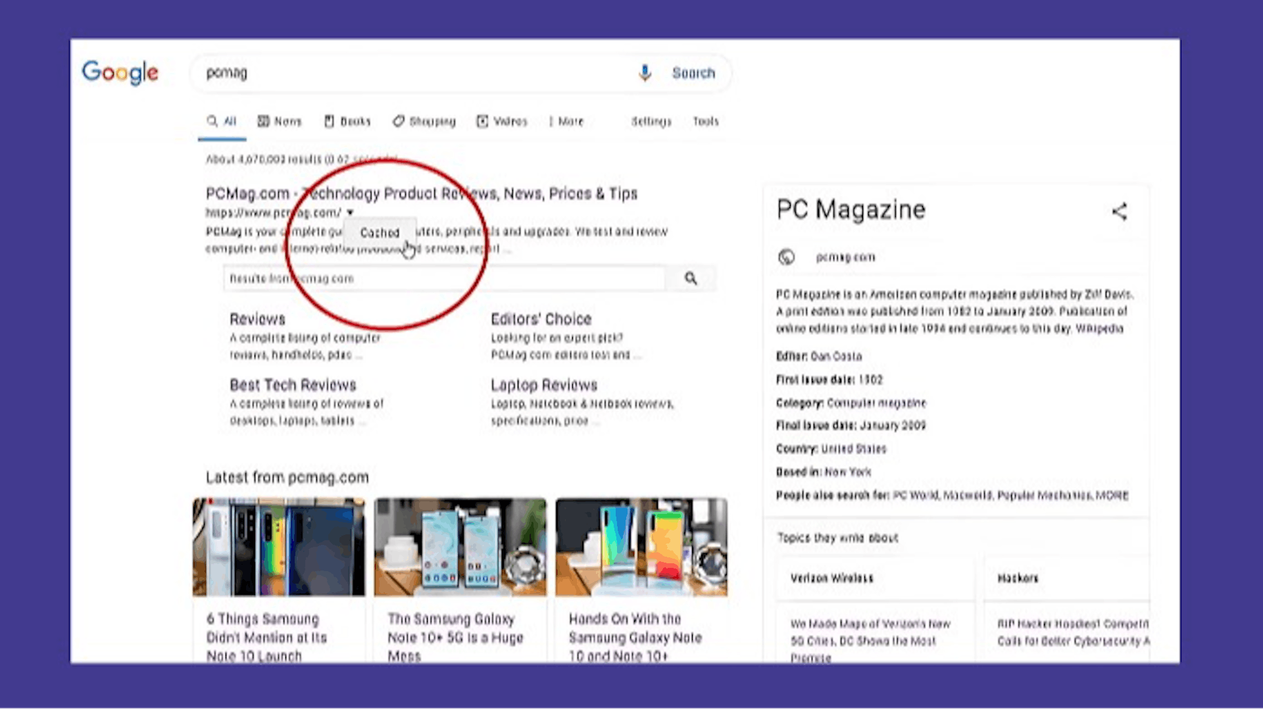
Task: Open the Best Tech Reviews sitelink
Action: coord(293,385)
